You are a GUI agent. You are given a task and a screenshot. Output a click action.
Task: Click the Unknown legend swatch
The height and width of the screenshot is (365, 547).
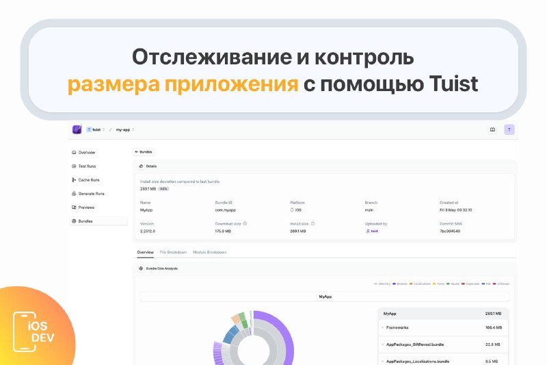click(x=494, y=284)
